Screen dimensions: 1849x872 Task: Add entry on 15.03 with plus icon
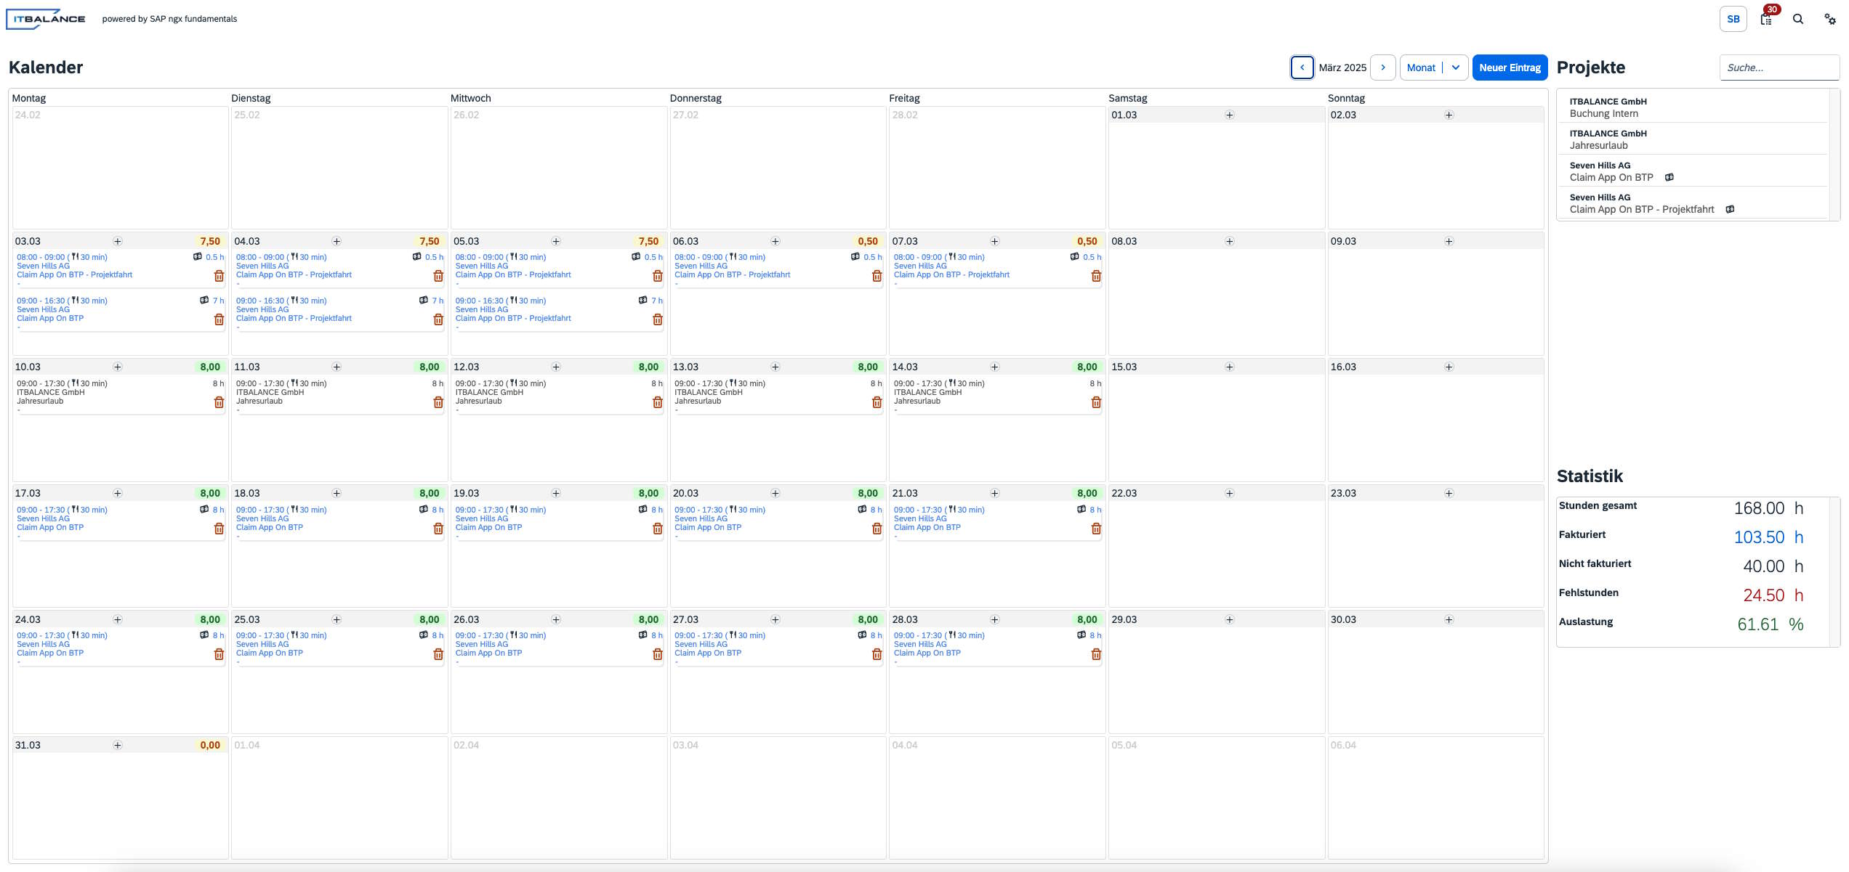click(x=1230, y=367)
